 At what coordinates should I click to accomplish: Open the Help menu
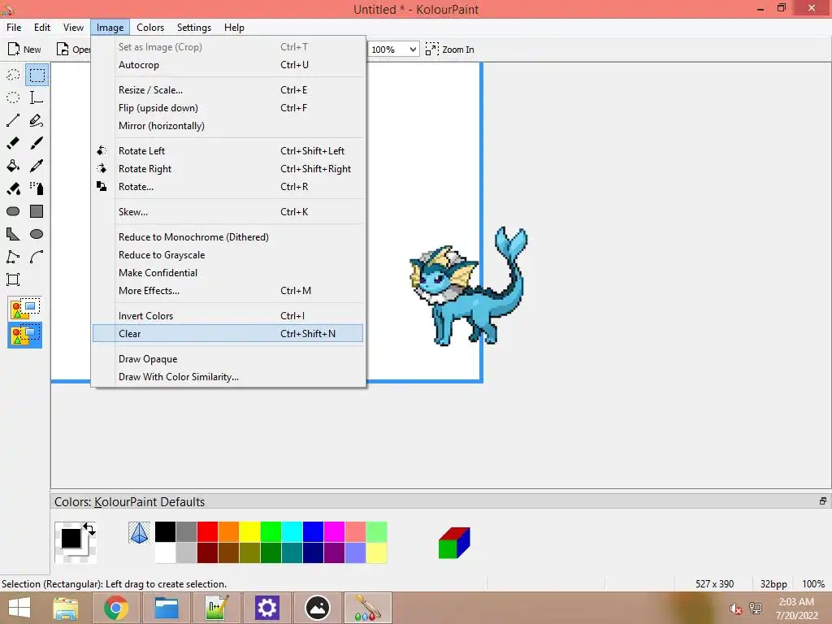(234, 28)
